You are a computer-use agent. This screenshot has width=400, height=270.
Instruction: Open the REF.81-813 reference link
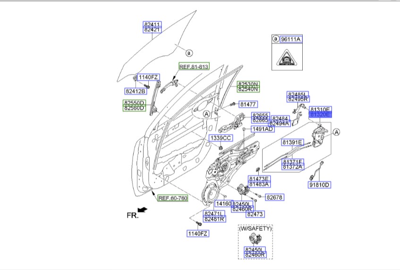(x=194, y=67)
